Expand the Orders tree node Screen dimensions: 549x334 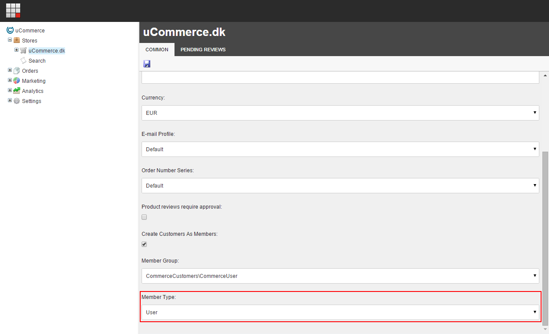click(10, 70)
